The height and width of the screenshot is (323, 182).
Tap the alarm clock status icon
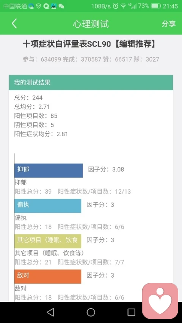(x=116, y=6)
